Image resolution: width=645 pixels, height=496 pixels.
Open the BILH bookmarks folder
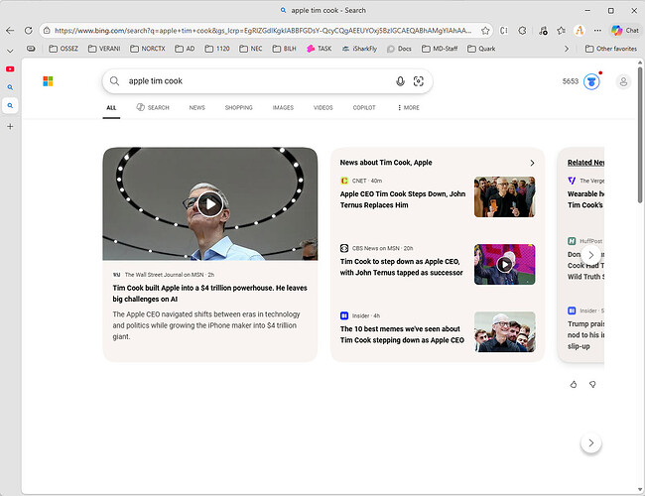tap(284, 49)
